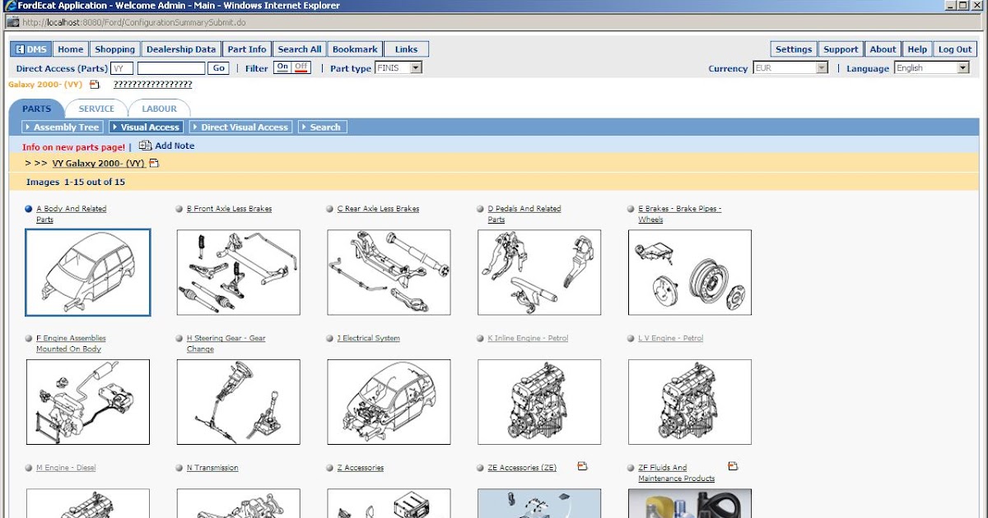Click the note icon beside Galaxy 2000- (VY) header
The height and width of the screenshot is (518, 988).
[95, 84]
